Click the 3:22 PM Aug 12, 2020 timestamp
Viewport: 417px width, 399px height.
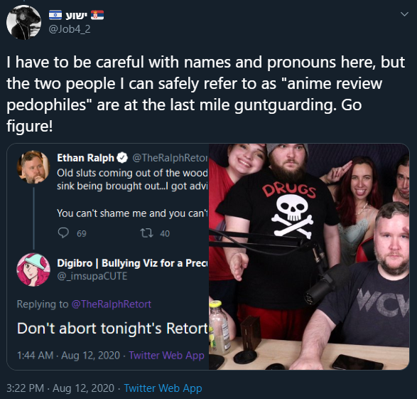click(60, 388)
